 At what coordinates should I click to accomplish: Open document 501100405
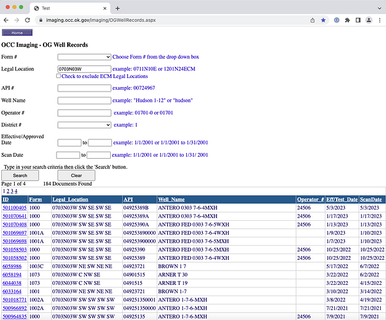[15, 208]
